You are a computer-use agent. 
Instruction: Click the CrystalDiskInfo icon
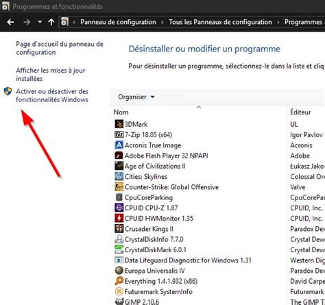click(119, 239)
